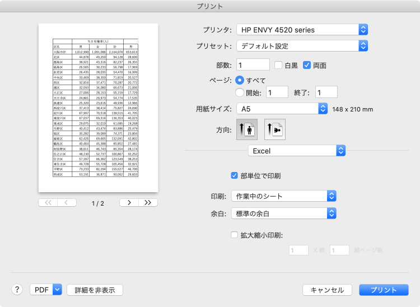
Task: Click the scaling pages-wide field
Action: pyautogui.click(x=298, y=250)
